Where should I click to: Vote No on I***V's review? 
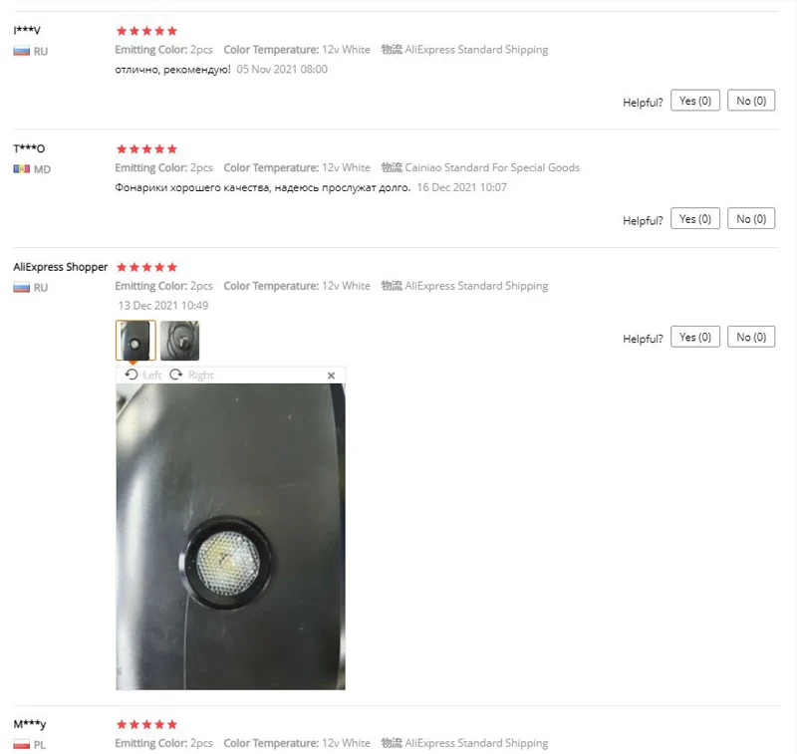coord(751,101)
